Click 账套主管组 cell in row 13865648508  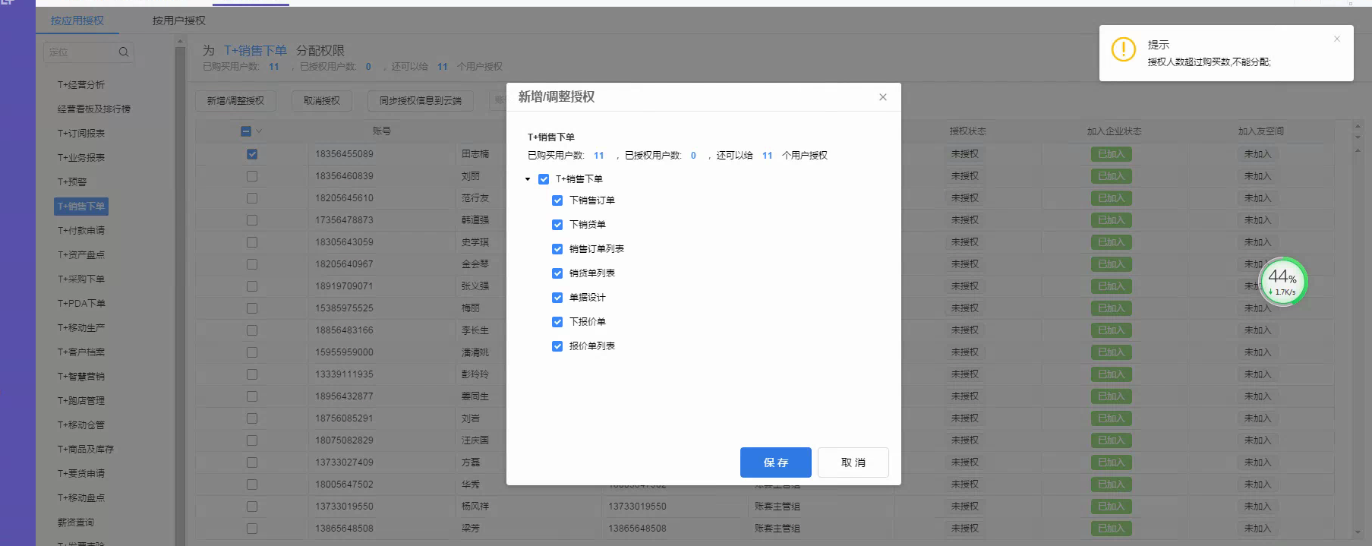pyautogui.click(x=777, y=529)
